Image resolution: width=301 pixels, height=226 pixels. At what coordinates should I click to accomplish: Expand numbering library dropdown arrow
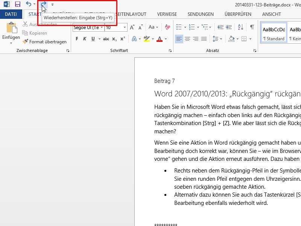click(x=198, y=27)
